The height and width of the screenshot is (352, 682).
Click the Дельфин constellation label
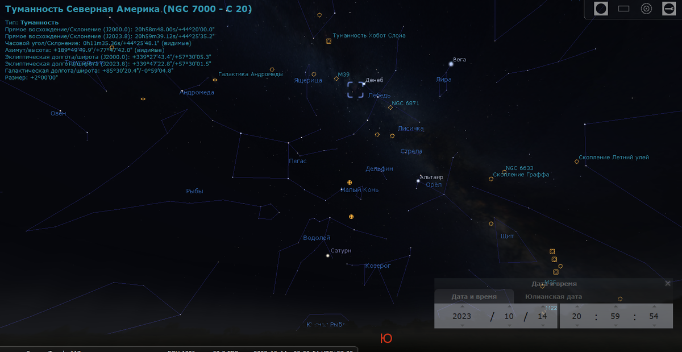[379, 169]
